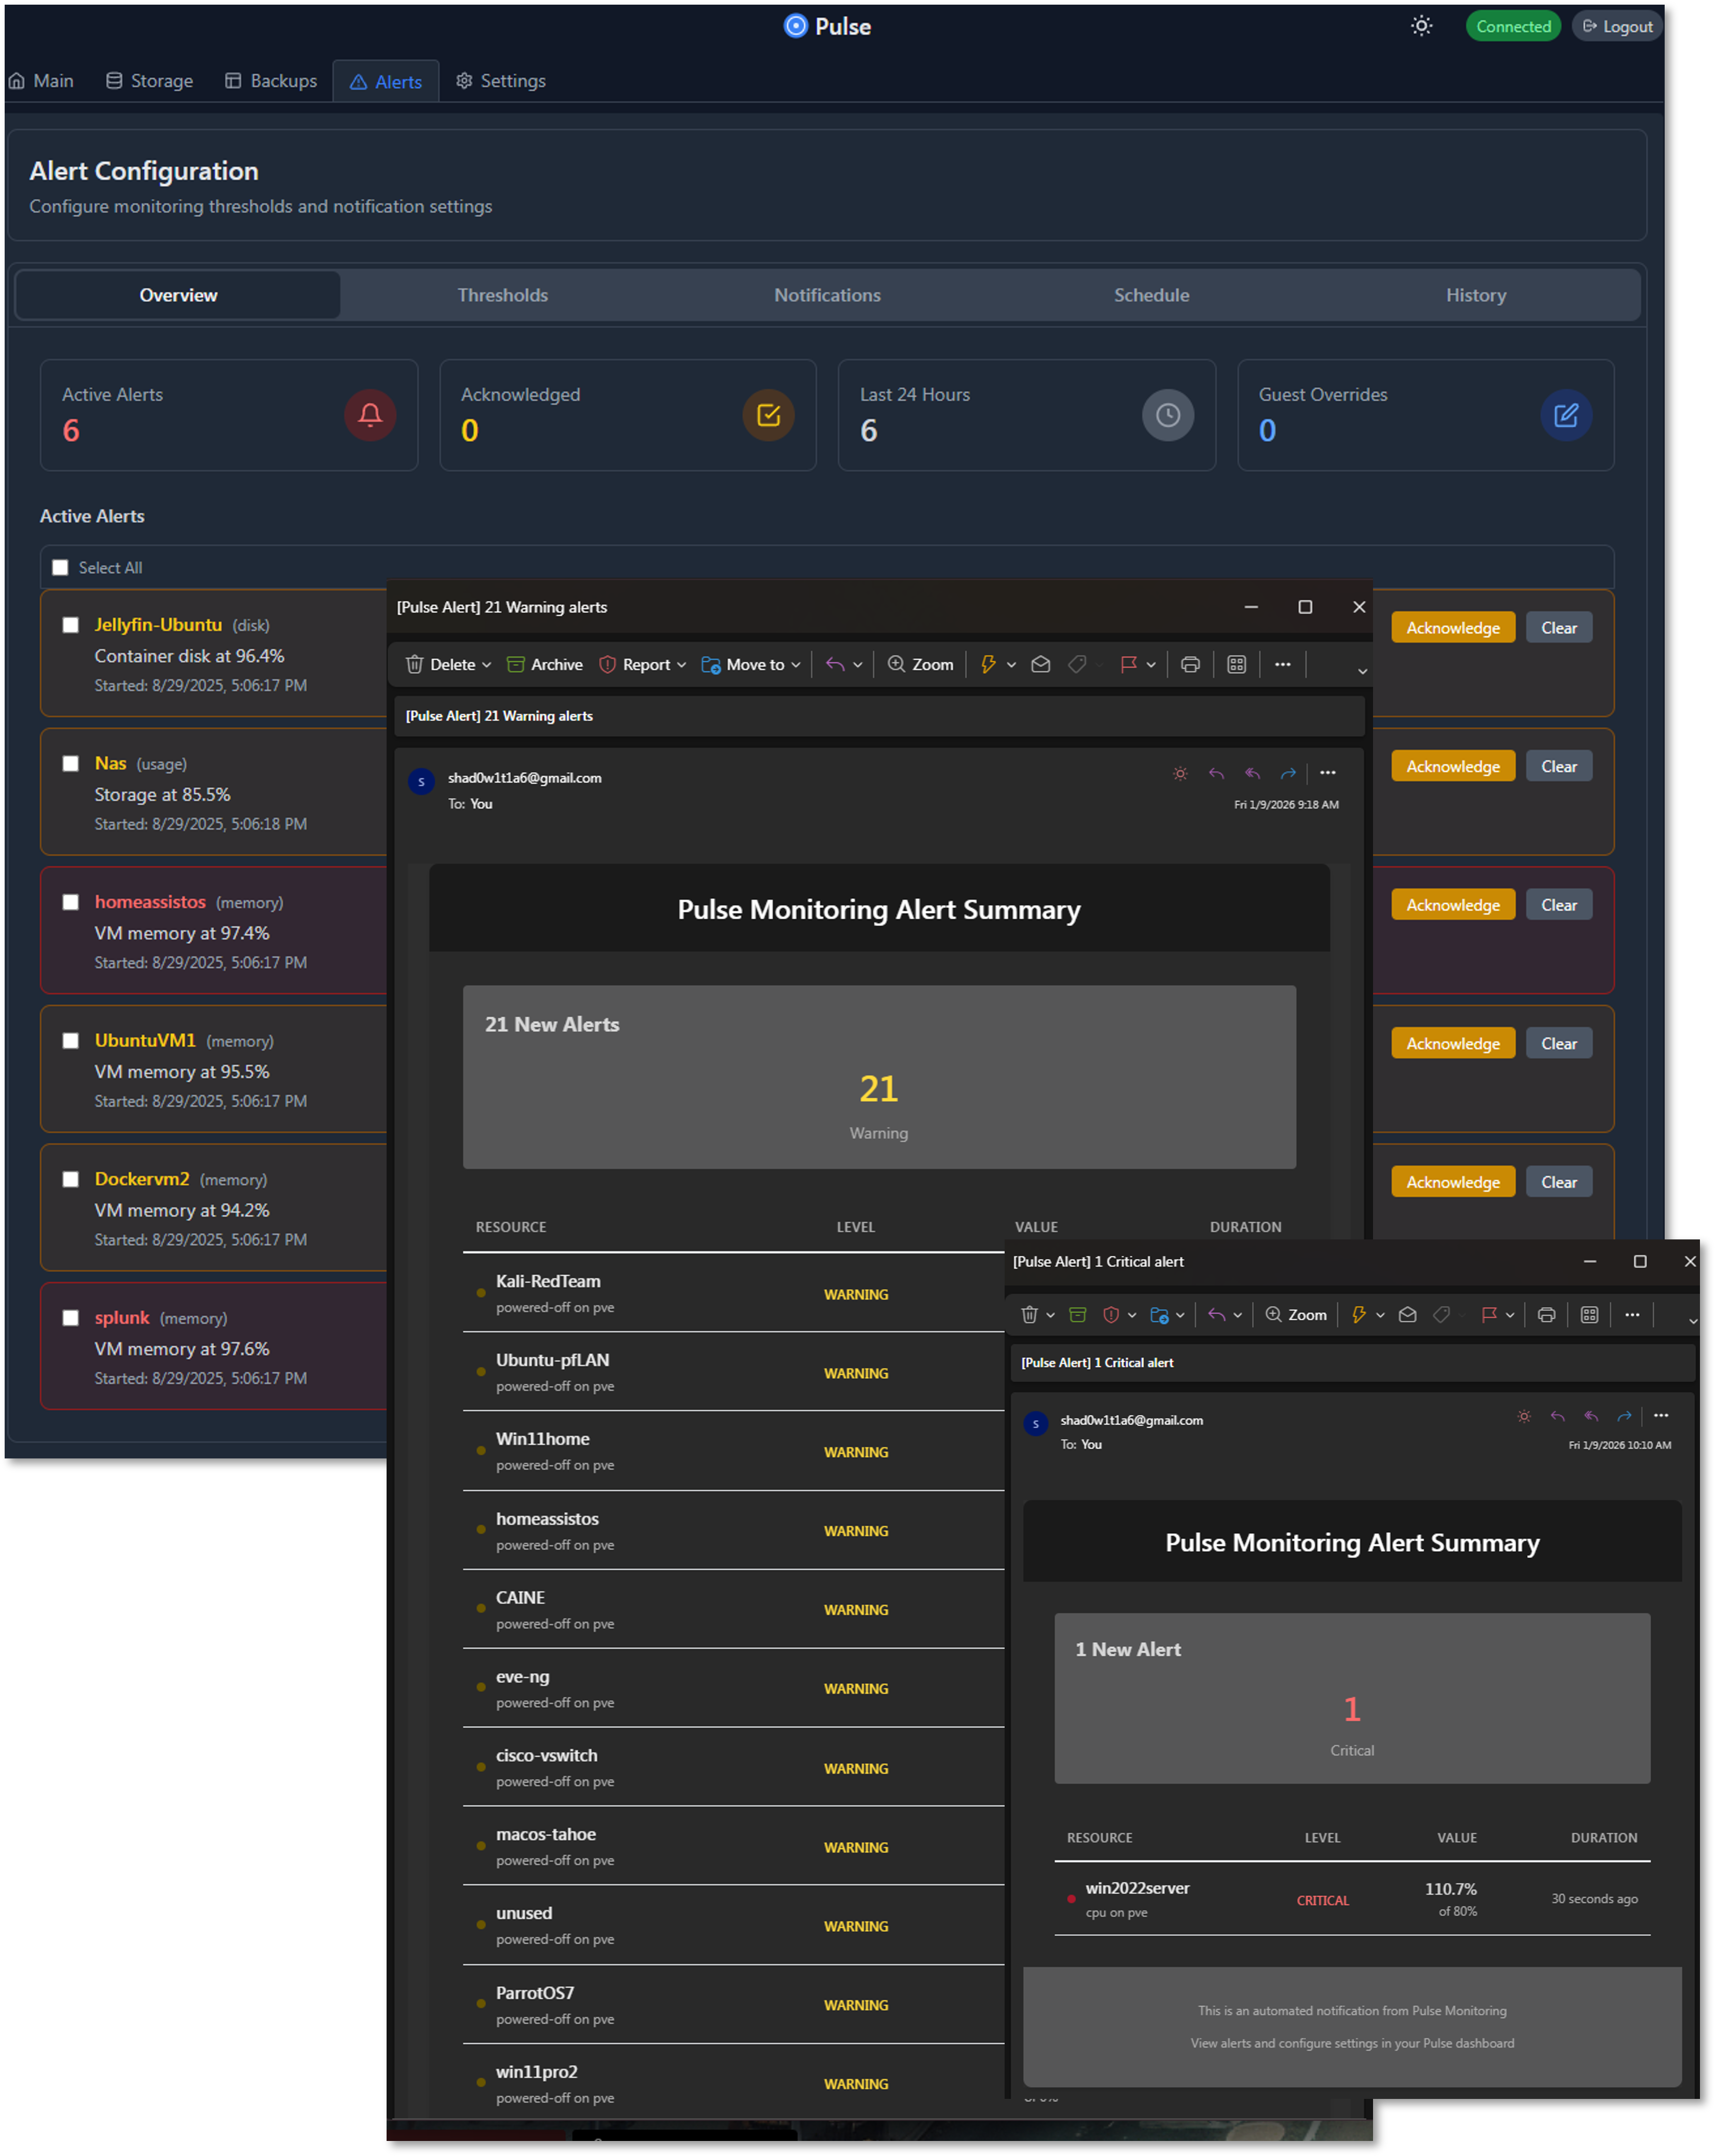Viewport: 1715px width, 2156px height.
Task: Toggle the Select All checkbox
Action: pyautogui.click(x=61, y=567)
